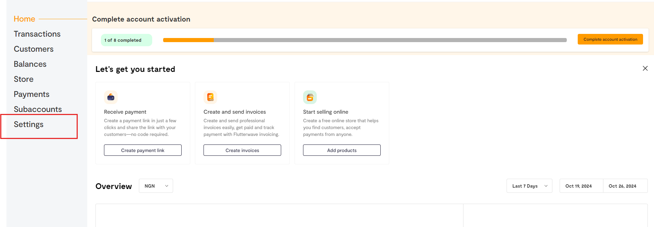Click the Complete account activation heading text
Viewport: 654px width, 227px height.
[141, 19]
